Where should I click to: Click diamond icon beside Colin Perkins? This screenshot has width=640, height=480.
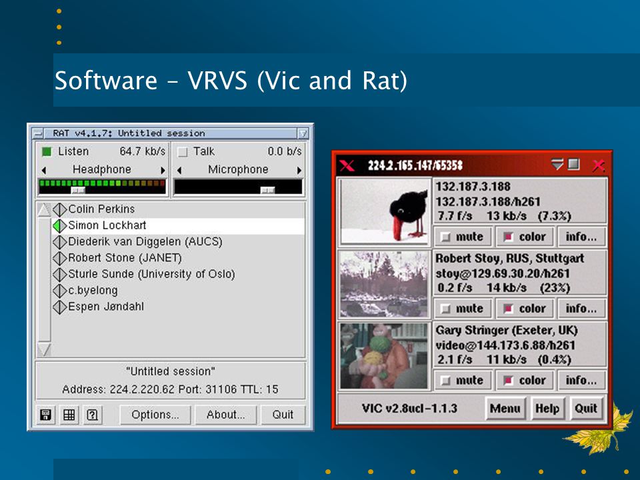click(59, 209)
